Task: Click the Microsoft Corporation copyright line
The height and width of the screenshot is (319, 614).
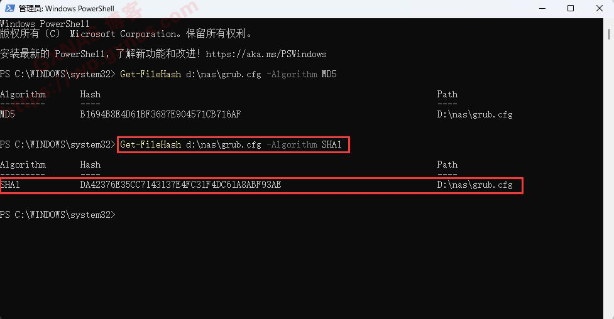Action: click(126, 34)
